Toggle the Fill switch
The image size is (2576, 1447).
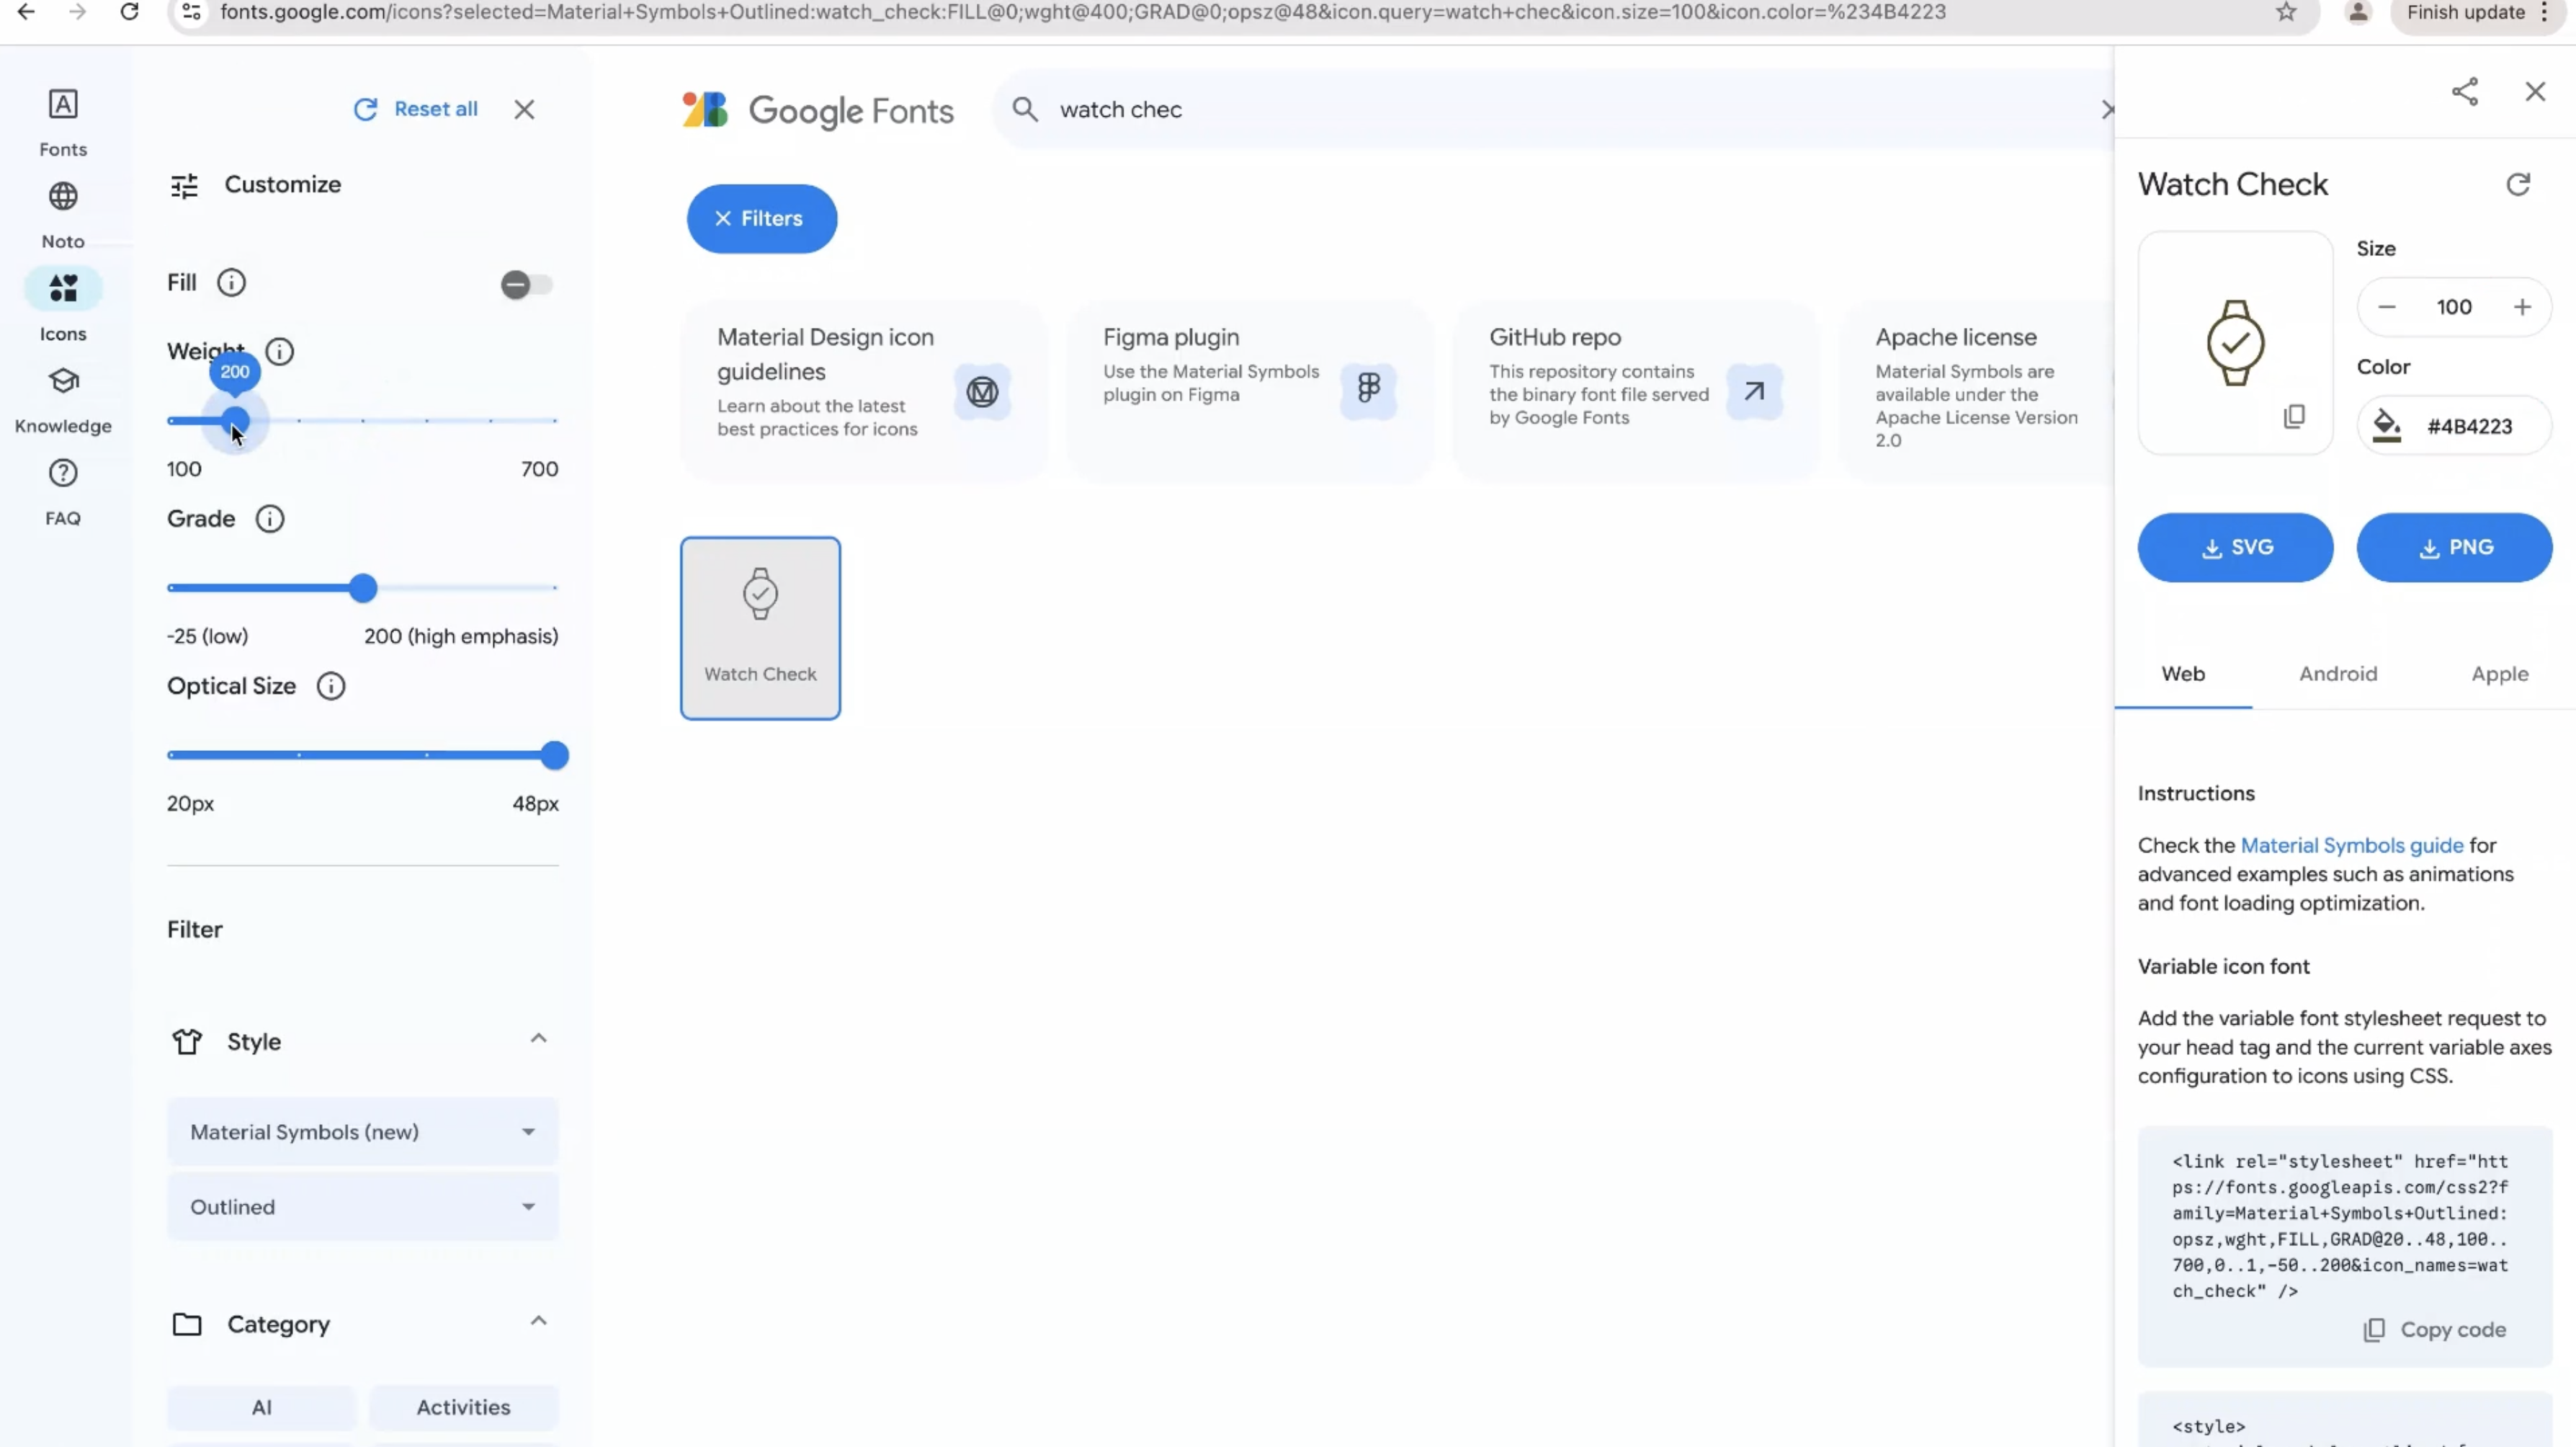coord(526,285)
